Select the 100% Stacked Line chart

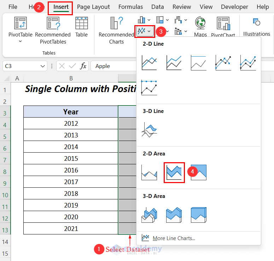coord(198,62)
